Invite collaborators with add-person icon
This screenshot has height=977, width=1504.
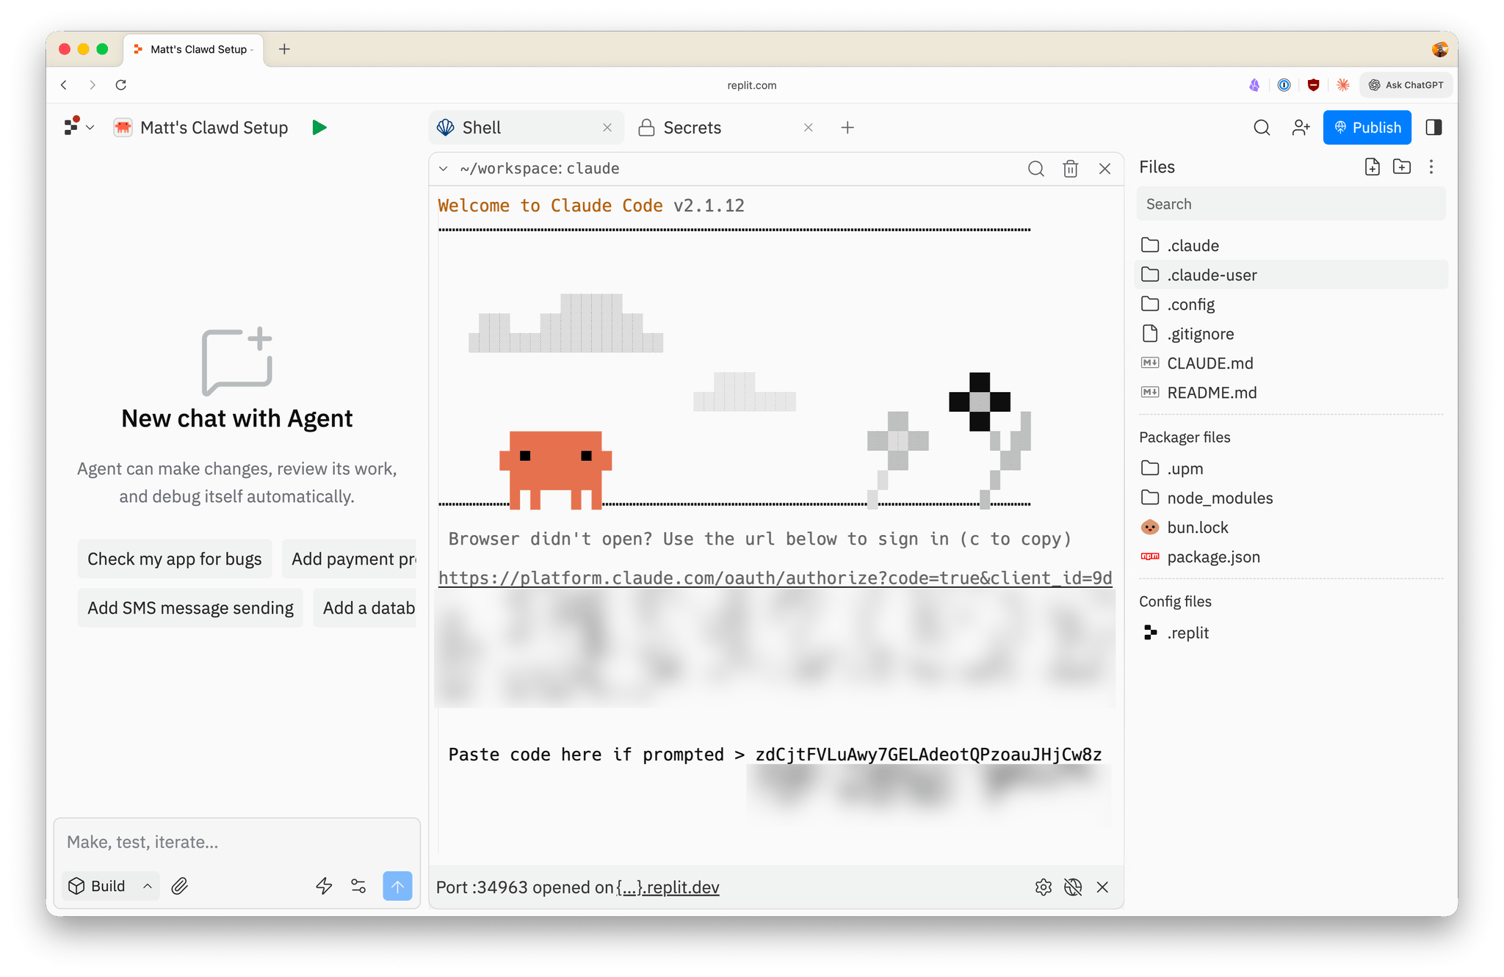pyautogui.click(x=1301, y=128)
